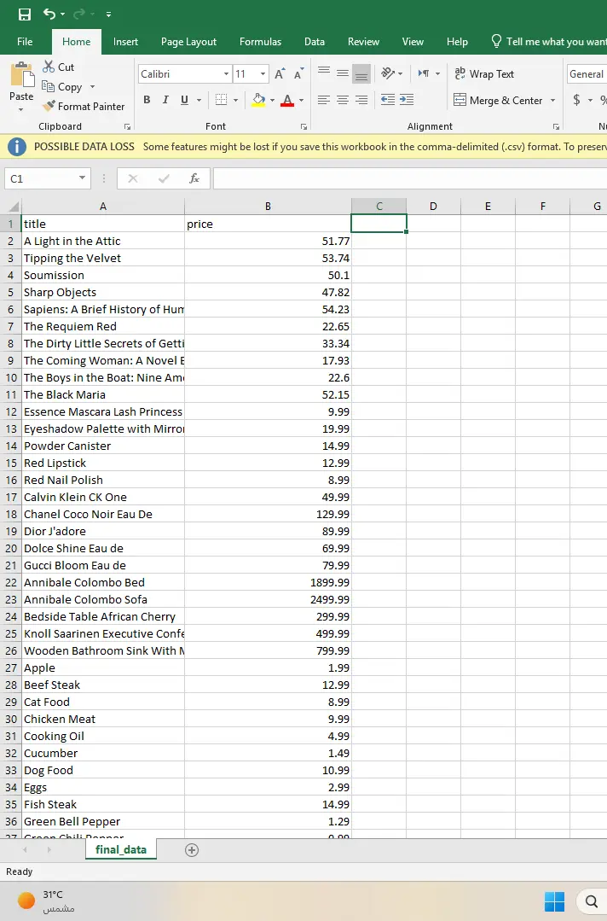Open the final_data sheet tab

[121, 849]
